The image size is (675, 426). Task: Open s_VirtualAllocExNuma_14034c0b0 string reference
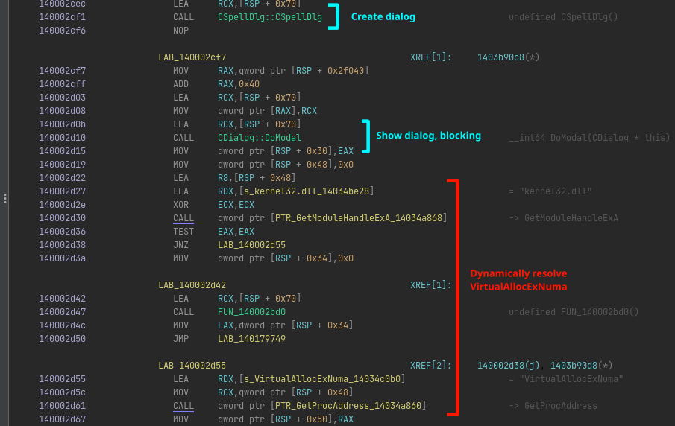(x=322, y=379)
